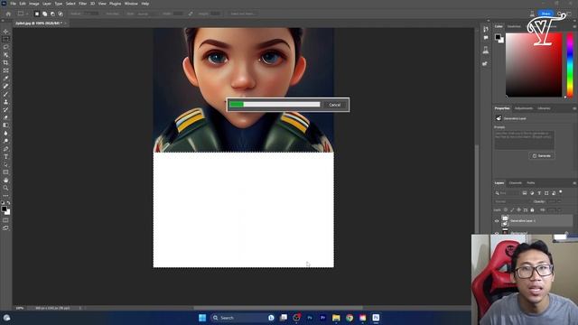Choose Subtract from selection mode
The image size is (578, 325).
pyautogui.click(x=52, y=14)
